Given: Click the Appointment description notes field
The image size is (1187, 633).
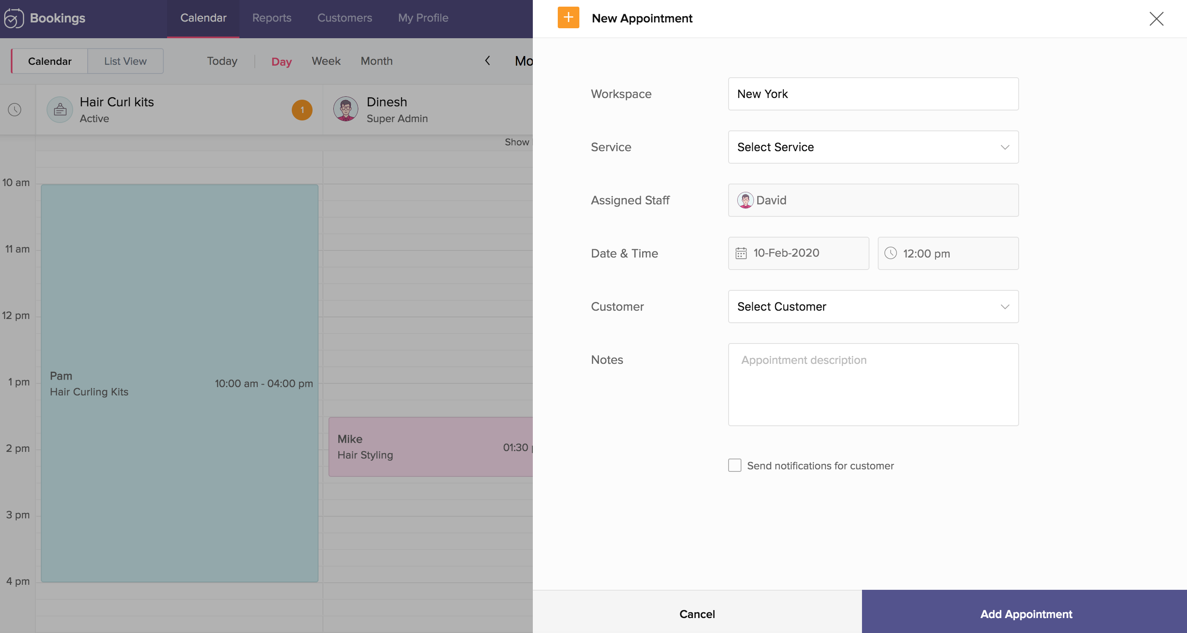Looking at the screenshot, I should [873, 384].
